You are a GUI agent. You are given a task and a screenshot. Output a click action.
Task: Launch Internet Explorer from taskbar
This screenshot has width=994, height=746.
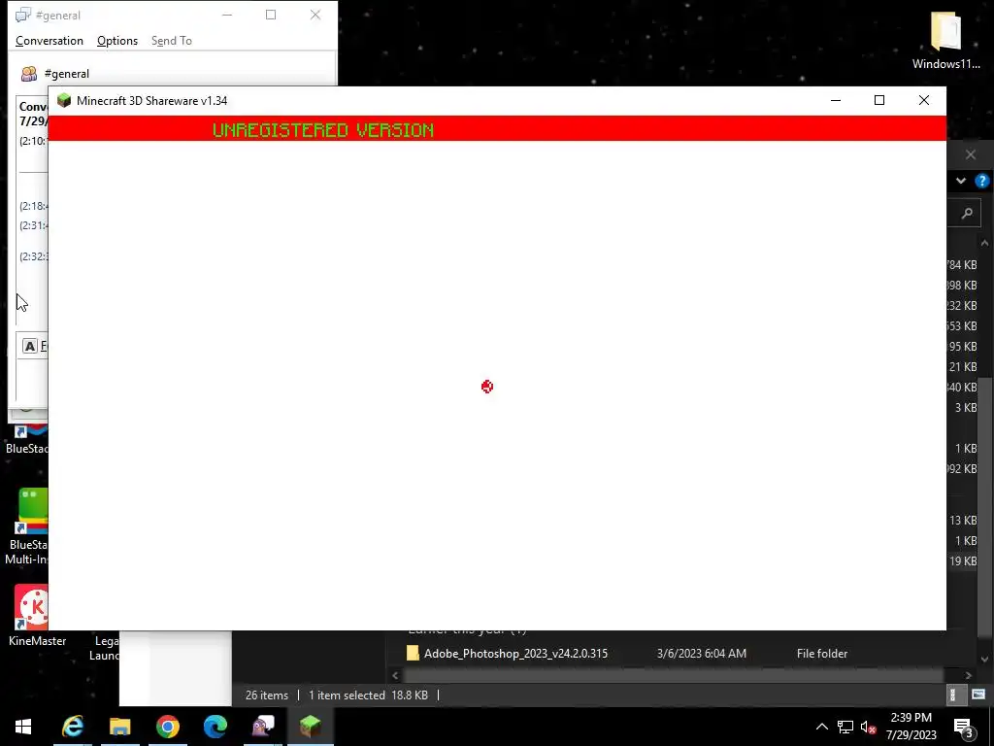[73, 727]
